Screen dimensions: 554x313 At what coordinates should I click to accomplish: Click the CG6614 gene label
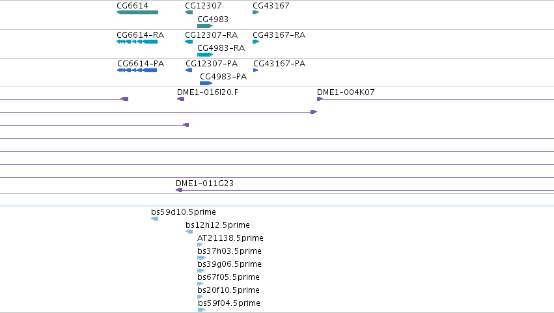[133, 6]
